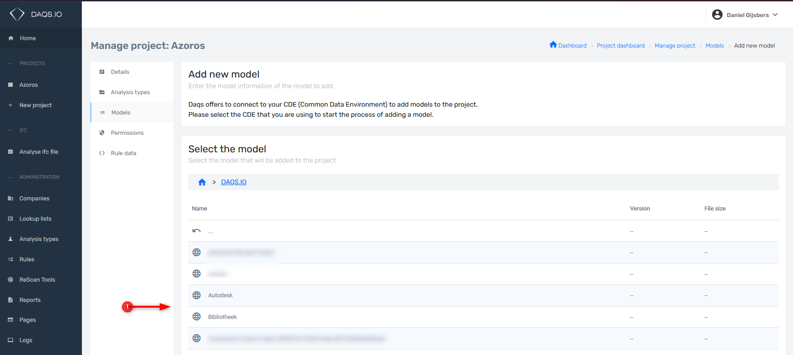The image size is (793, 355).
Task: Click the Rules shuffle icon
Action: 11,259
